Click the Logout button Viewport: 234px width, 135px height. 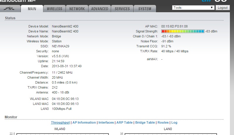coord(223,8)
